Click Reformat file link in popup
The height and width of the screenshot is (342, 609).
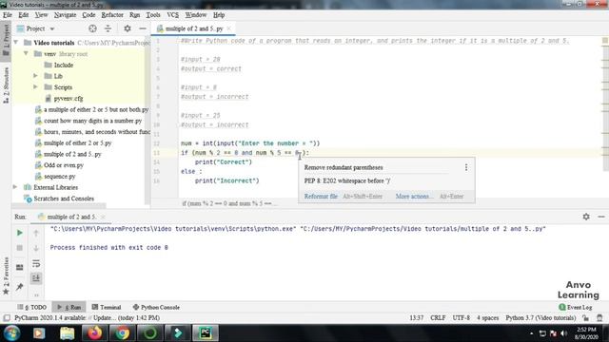[x=321, y=197]
